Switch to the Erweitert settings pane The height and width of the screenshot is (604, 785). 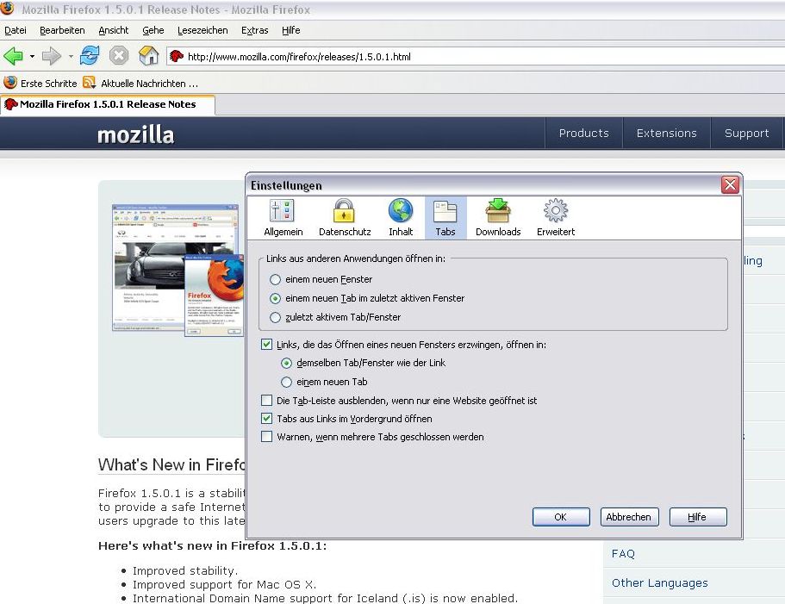[x=556, y=218]
